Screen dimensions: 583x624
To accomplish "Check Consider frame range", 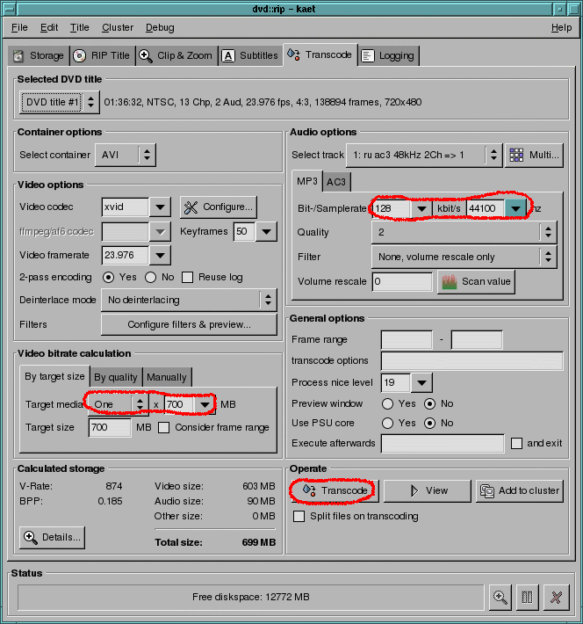I will 163,428.
